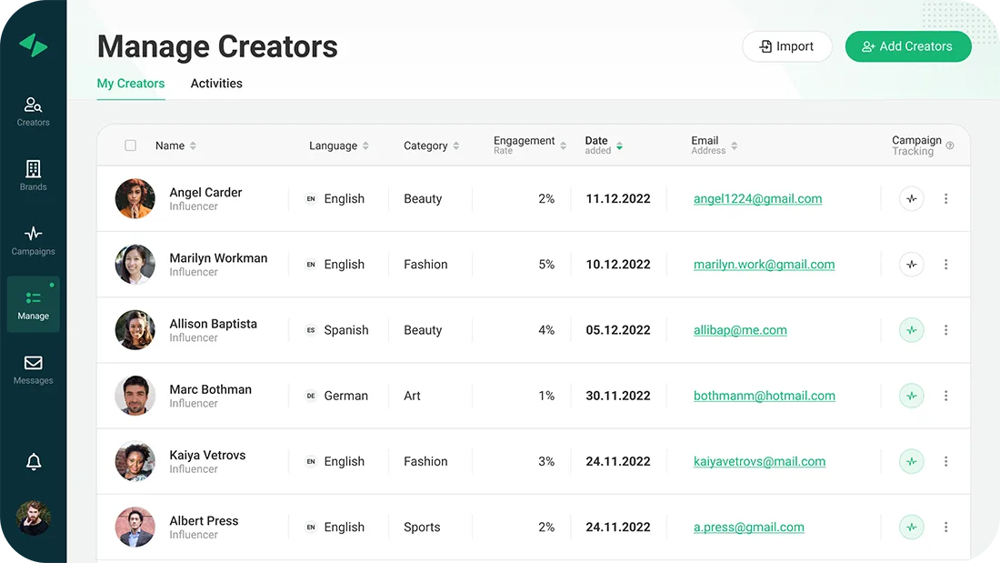This screenshot has height=563, width=1000.
Task: Open Creators section in sidebar
Action: 33,111
